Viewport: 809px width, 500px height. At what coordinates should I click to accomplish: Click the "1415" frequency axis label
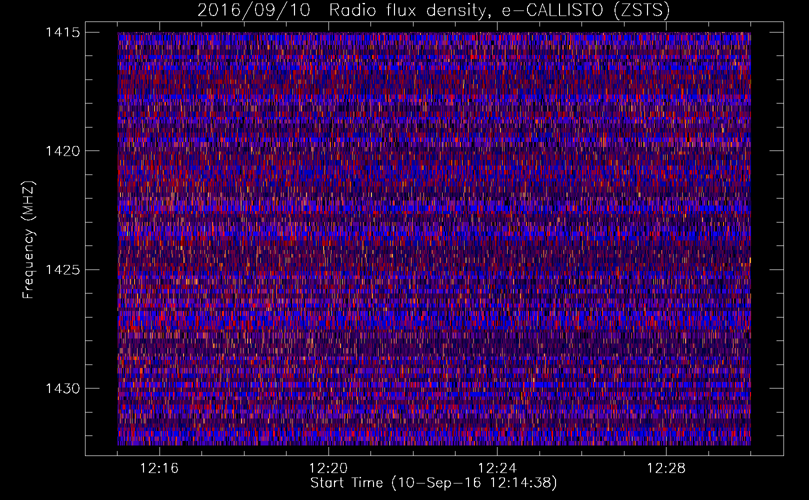click(62, 32)
